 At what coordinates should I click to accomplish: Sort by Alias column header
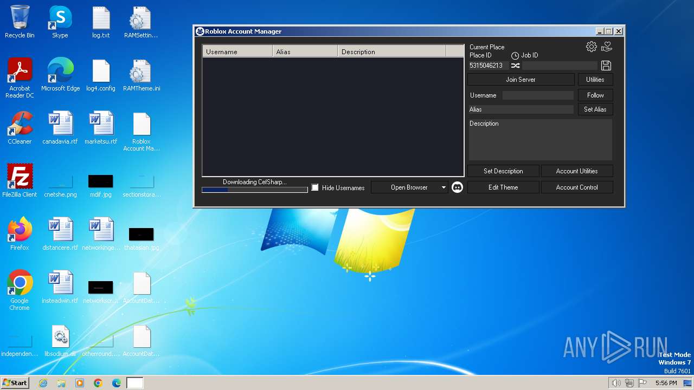click(305, 51)
